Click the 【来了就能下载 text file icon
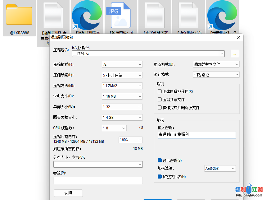Viewport: 266px width, 200px height. (x=155, y=16)
